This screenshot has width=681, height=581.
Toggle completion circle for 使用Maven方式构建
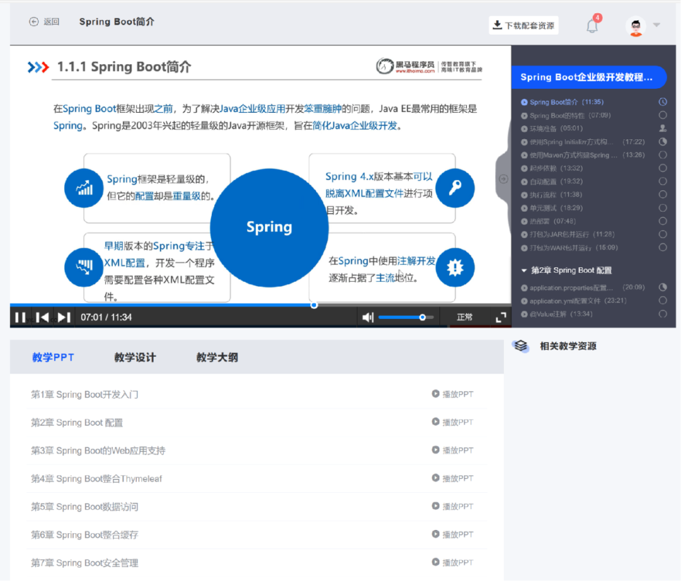click(663, 155)
